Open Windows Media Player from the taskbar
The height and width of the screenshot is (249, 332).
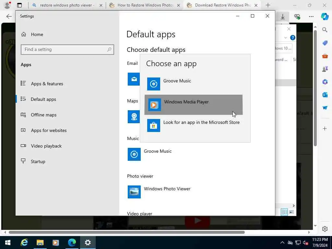click(56, 243)
